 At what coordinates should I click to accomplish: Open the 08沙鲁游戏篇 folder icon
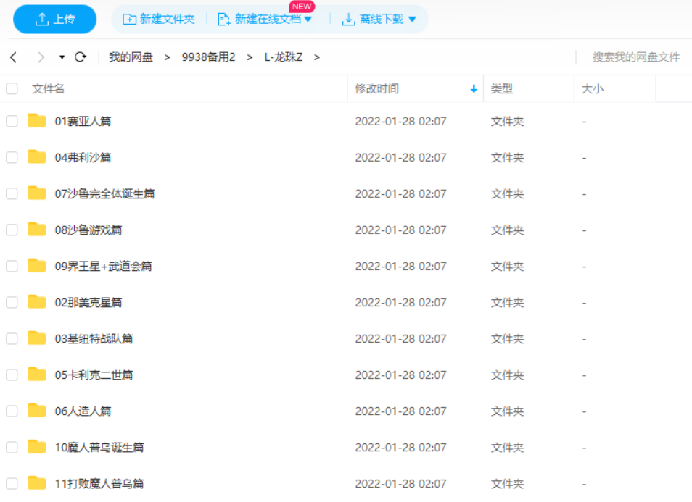click(x=37, y=230)
